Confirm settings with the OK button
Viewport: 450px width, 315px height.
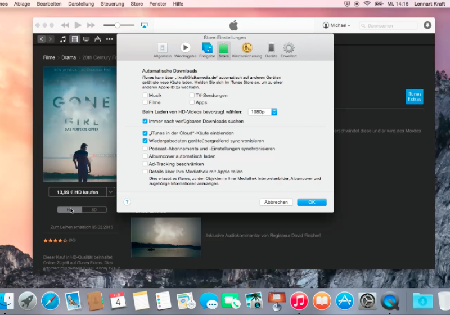click(312, 202)
